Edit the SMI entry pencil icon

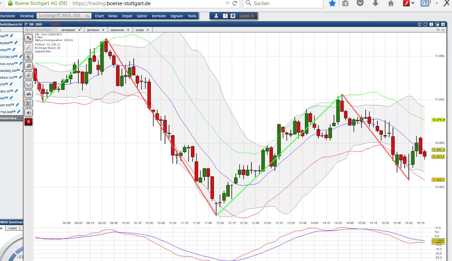(x=11, y=98)
